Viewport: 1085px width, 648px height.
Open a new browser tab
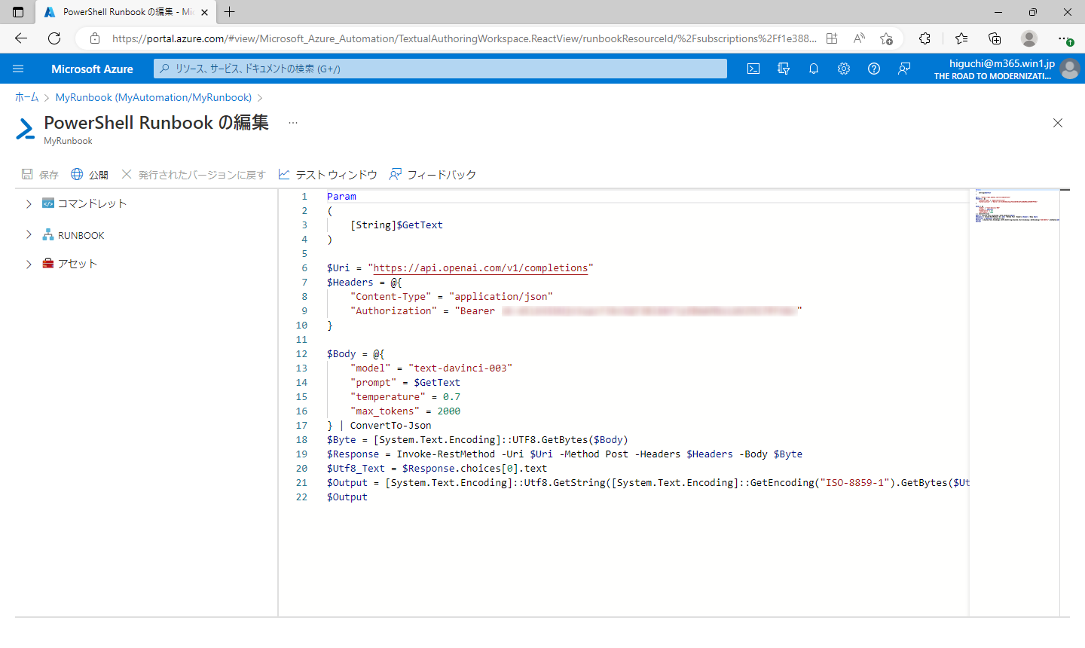point(230,12)
